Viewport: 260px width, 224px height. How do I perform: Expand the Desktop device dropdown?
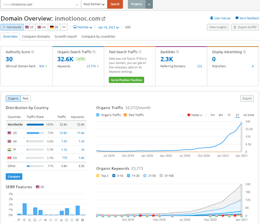[x=83, y=27]
